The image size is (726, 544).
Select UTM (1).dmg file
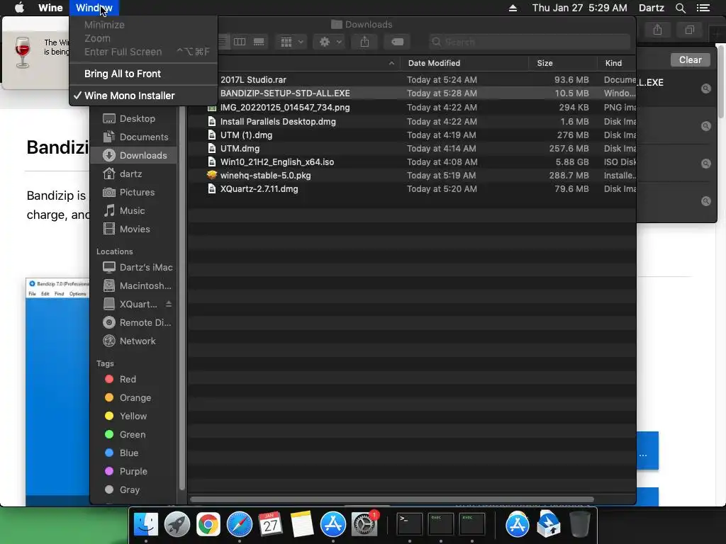[x=246, y=135]
